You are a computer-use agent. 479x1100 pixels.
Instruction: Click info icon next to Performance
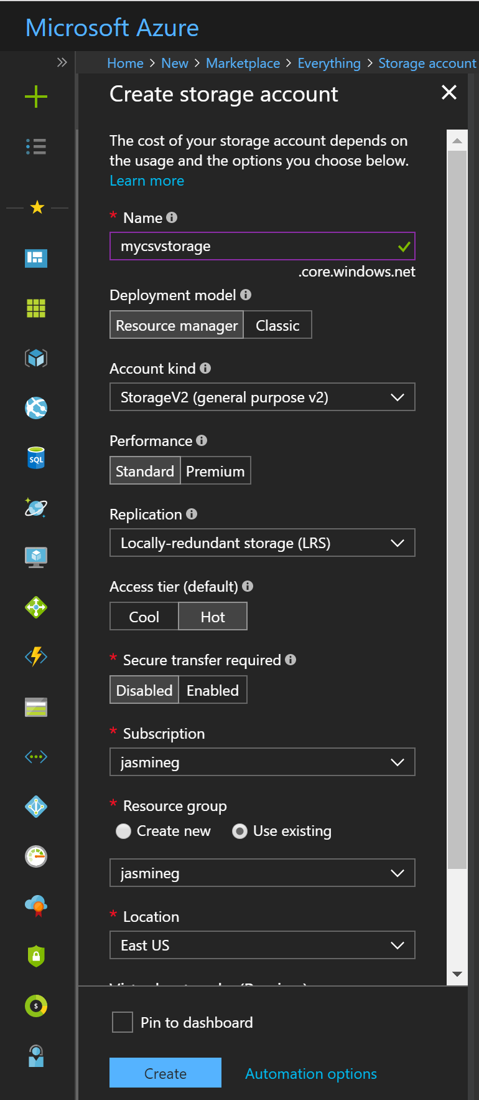(x=202, y=440)
